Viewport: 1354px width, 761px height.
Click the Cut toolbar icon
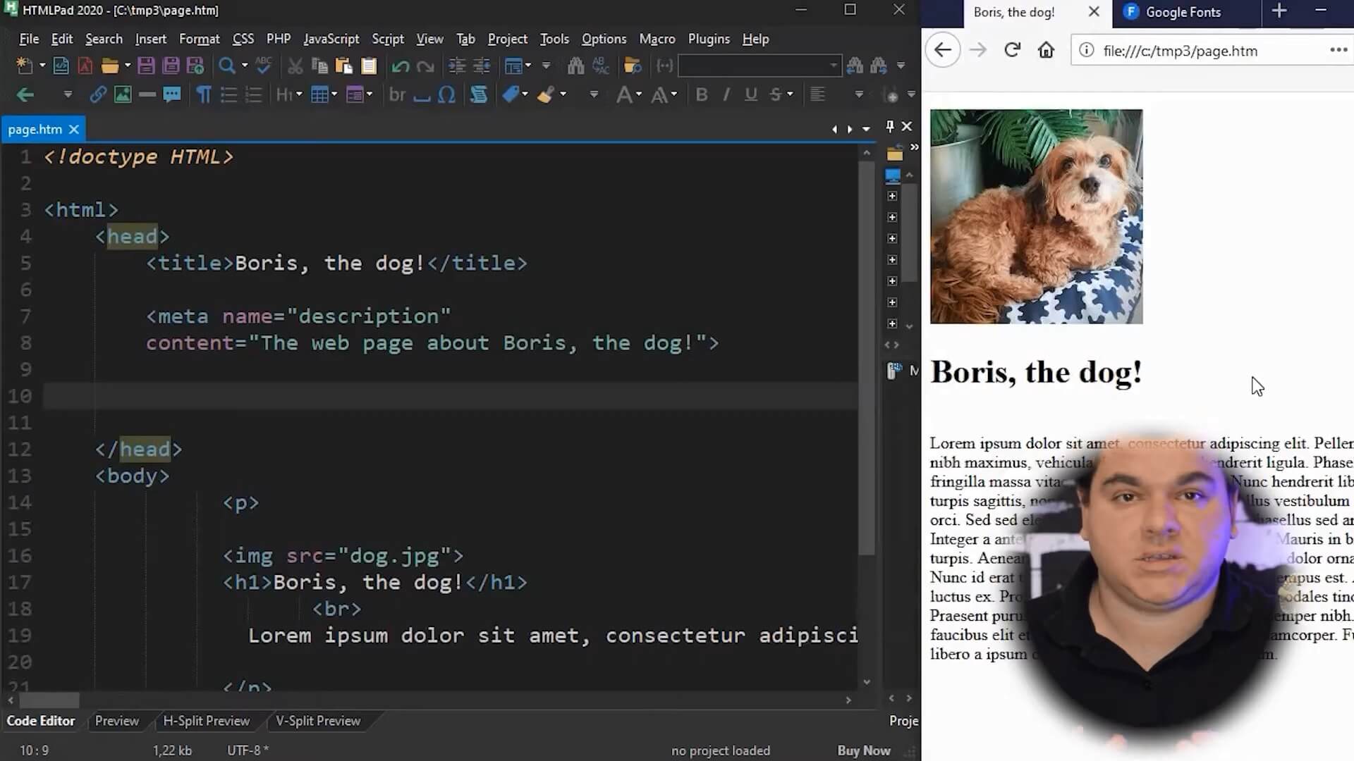coord(295,66)
